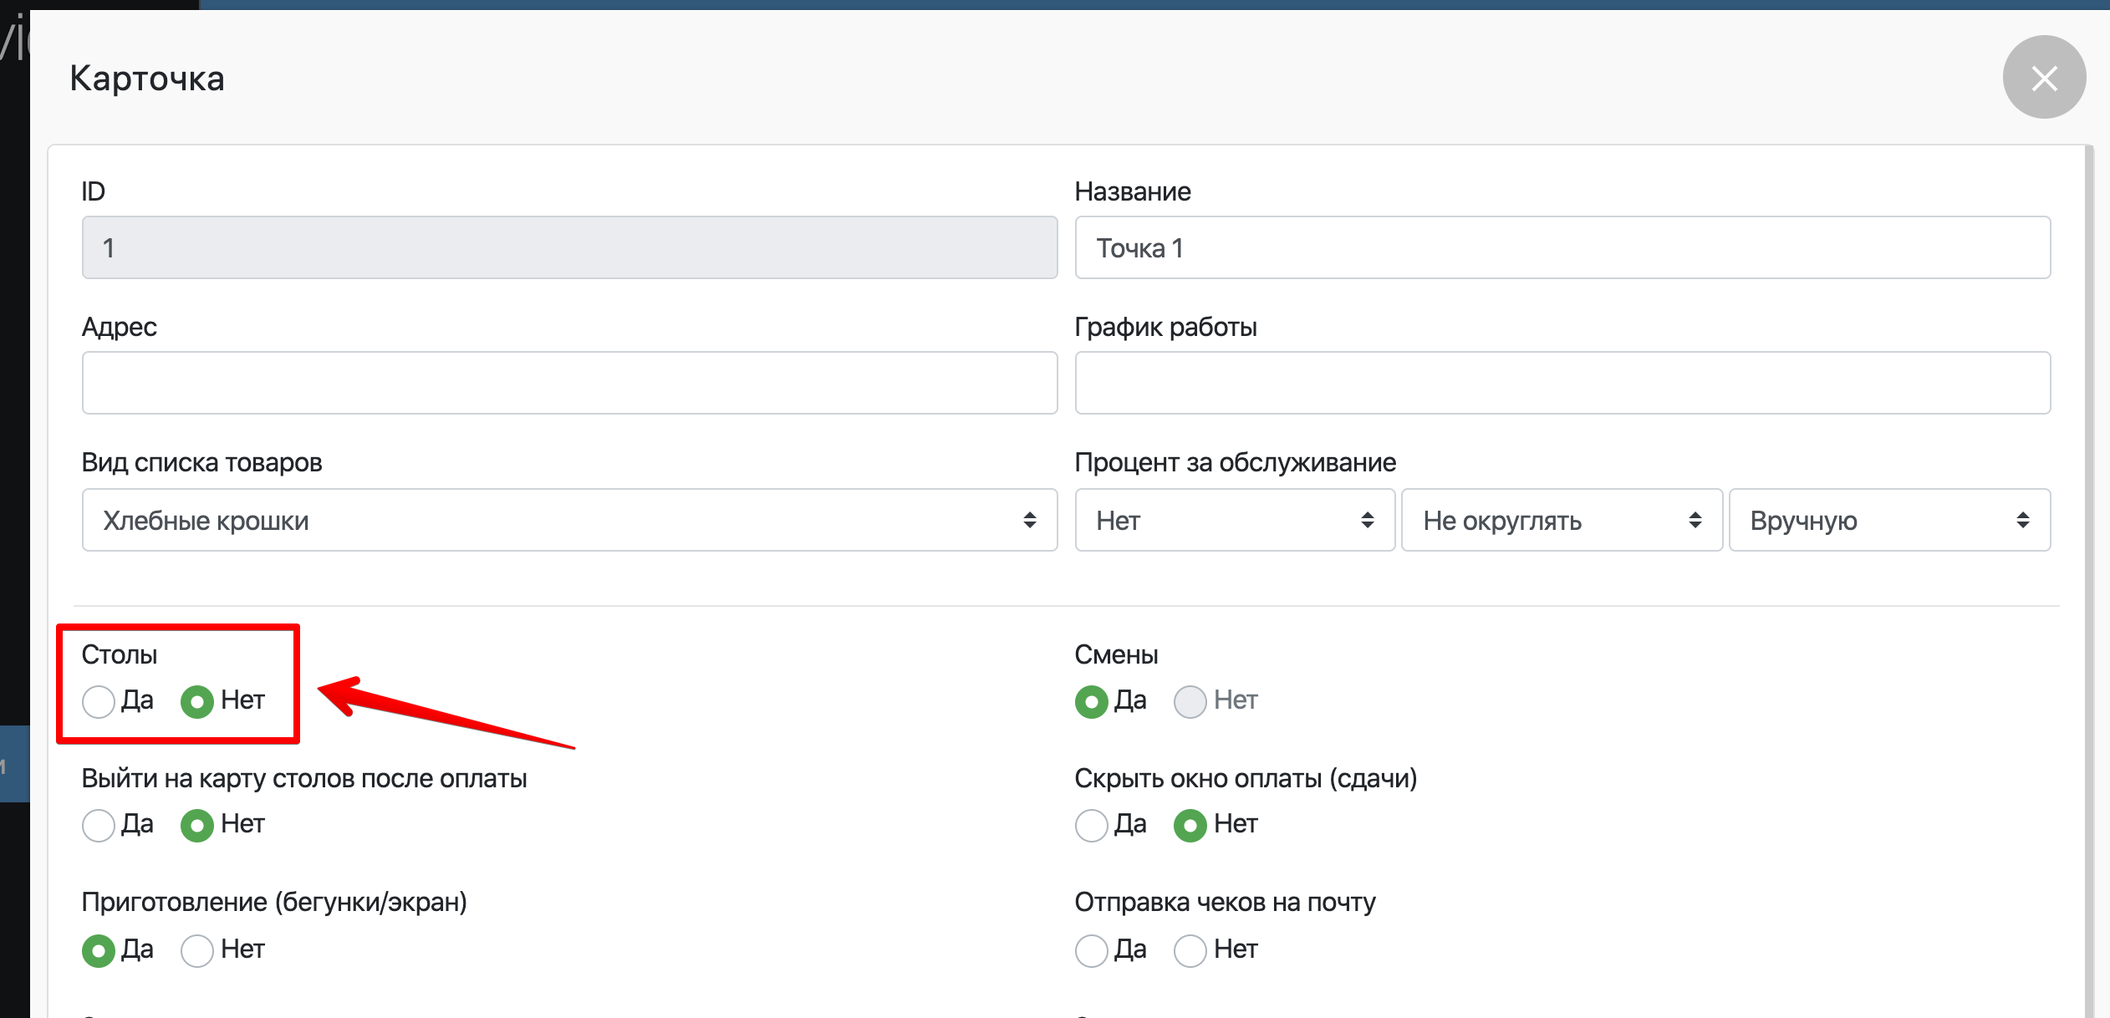The image size is (2110, 1018).
Task: Select Нет for Столы
Action: [x=197, y=701]
